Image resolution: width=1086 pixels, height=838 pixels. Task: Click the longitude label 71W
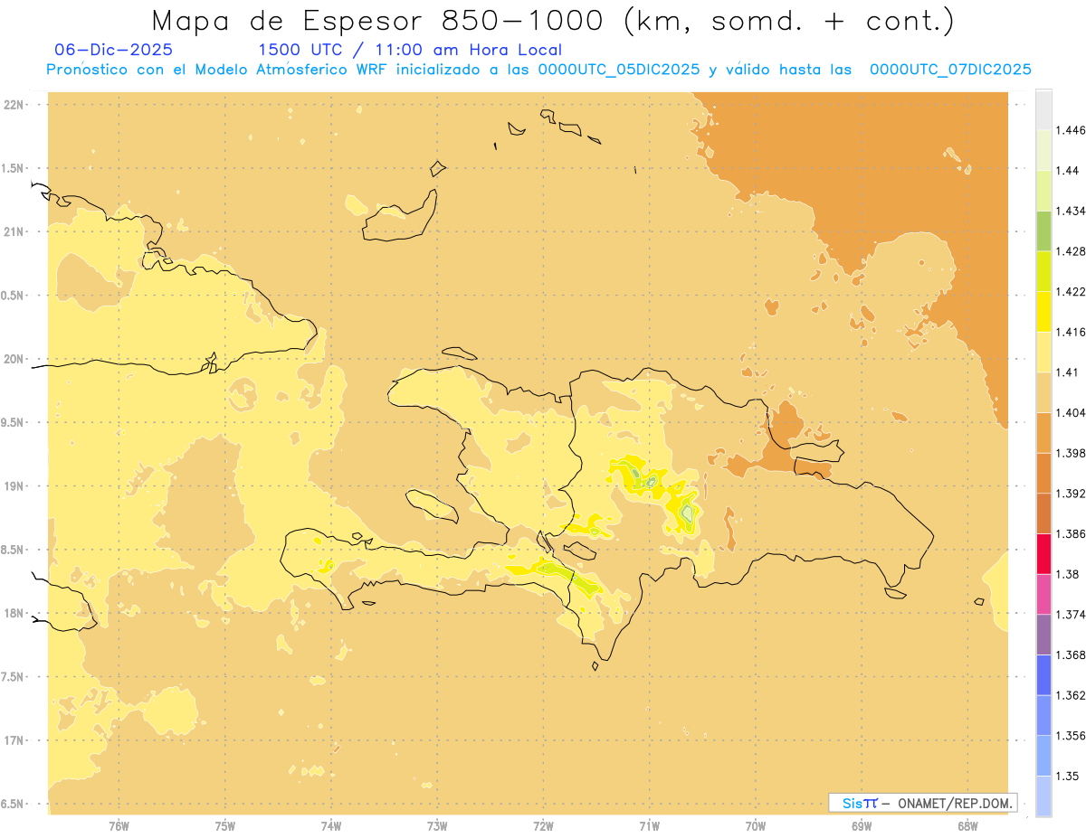click(x=649, y=825)
